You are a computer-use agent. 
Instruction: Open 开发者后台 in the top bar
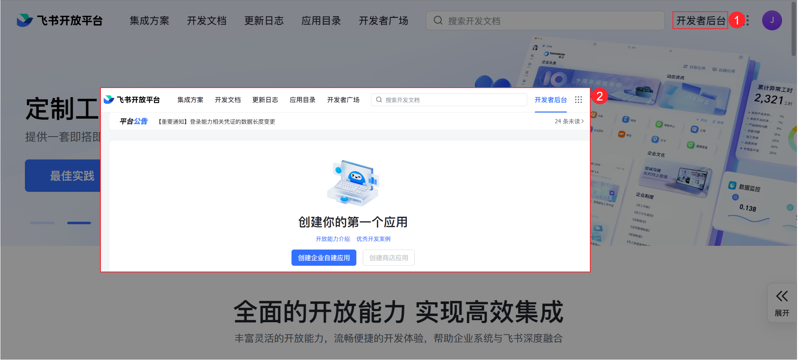701,20
